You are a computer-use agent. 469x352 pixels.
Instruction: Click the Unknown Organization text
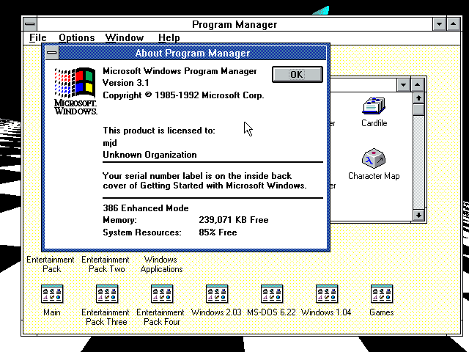[x=149, y=155]
